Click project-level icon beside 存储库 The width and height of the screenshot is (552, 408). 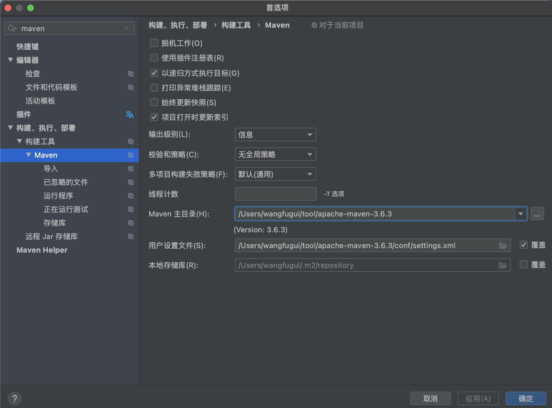pos(131,223)
